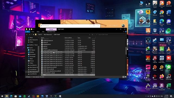Select the GFSDK_ShadowLib.win64.dll file
This screenshot has width=174, height=98.
click(68, 67)
